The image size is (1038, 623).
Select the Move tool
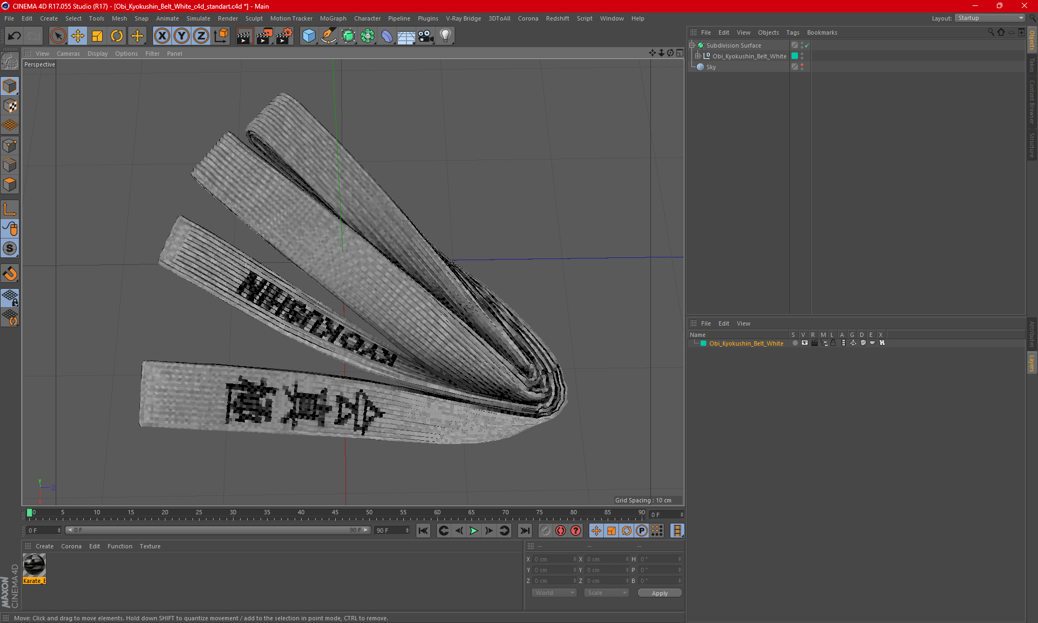click(77, 36)
